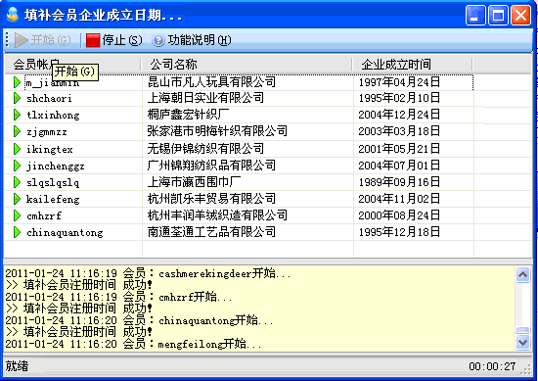
Task: Click the toolbar drag handle grip
Action: pyautogui.click(x=7, y=40)
